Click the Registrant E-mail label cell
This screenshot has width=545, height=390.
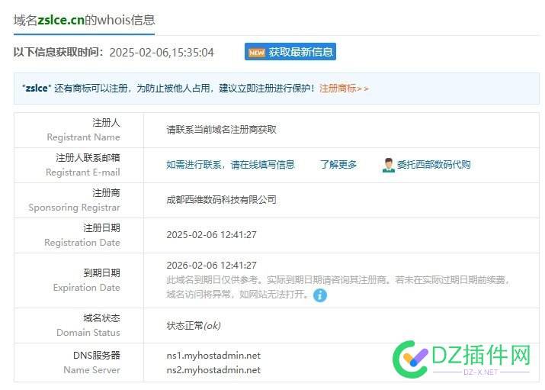pyautogui.click(x=79, y=166)
